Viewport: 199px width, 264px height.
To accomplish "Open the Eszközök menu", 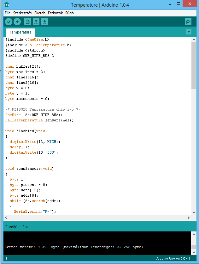I will coord(55,13).
